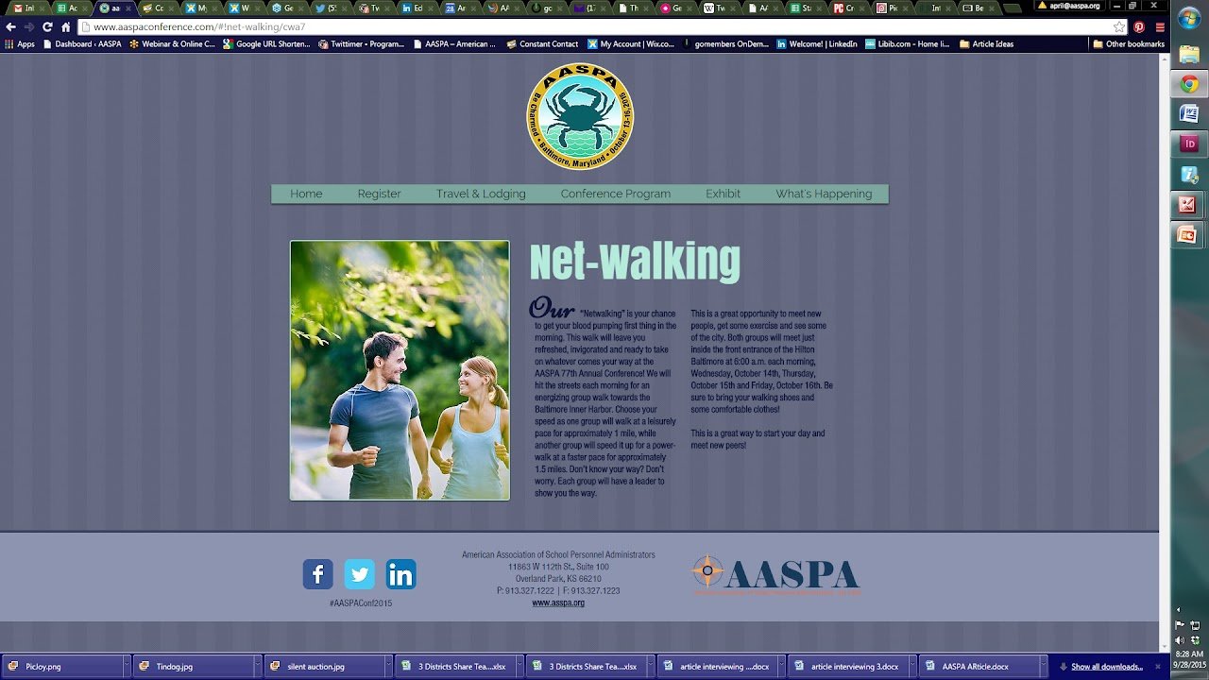Select the Exhibit navigation item
The image size is (1209, 680).
coord(723,194)
